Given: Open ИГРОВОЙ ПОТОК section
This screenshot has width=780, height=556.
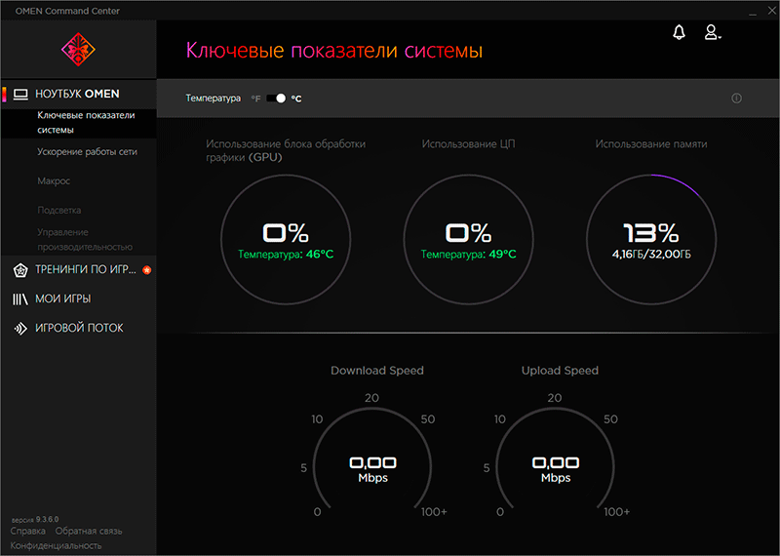Looking at the screenshot, I should coord(79,328).
